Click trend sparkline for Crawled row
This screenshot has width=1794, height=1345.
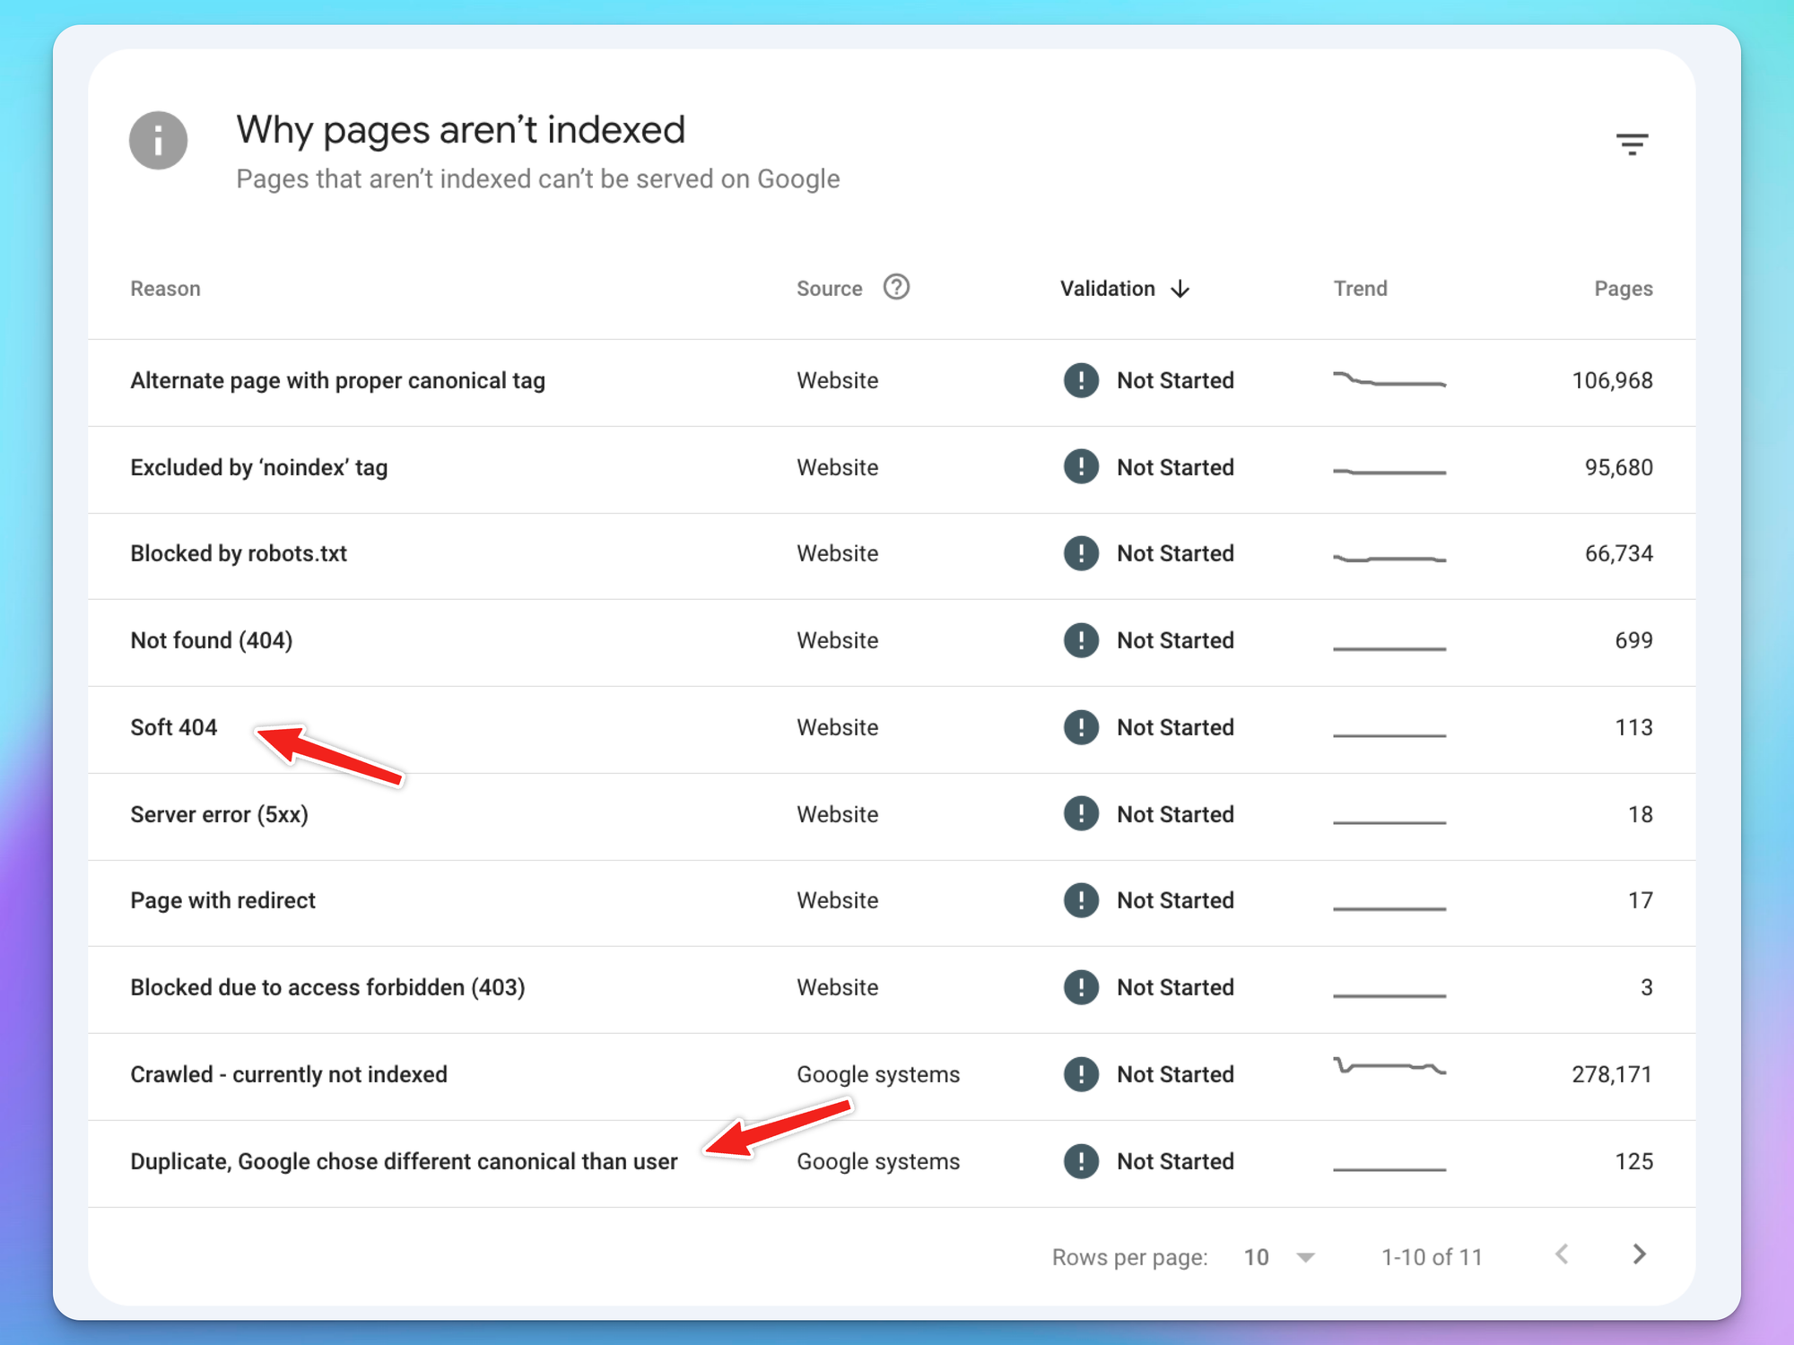[x=1389, y=1067]
